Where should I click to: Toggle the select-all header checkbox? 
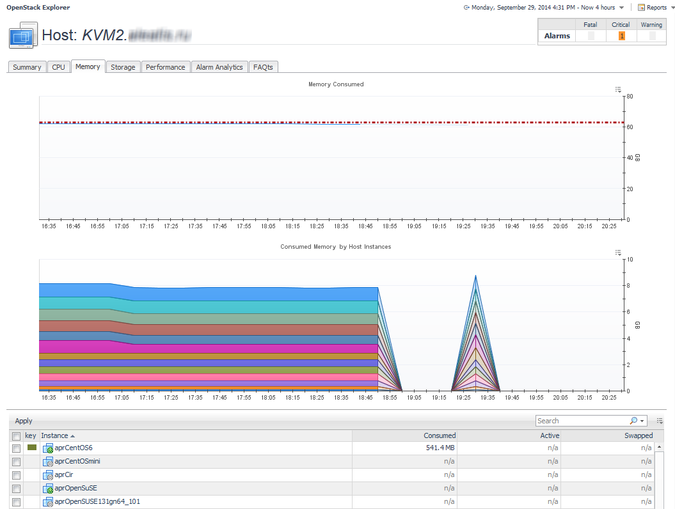[17, 435]
